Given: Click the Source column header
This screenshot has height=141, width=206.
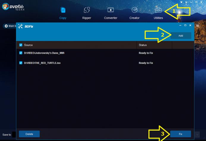Looking at the screenshot, I should 28,45.
